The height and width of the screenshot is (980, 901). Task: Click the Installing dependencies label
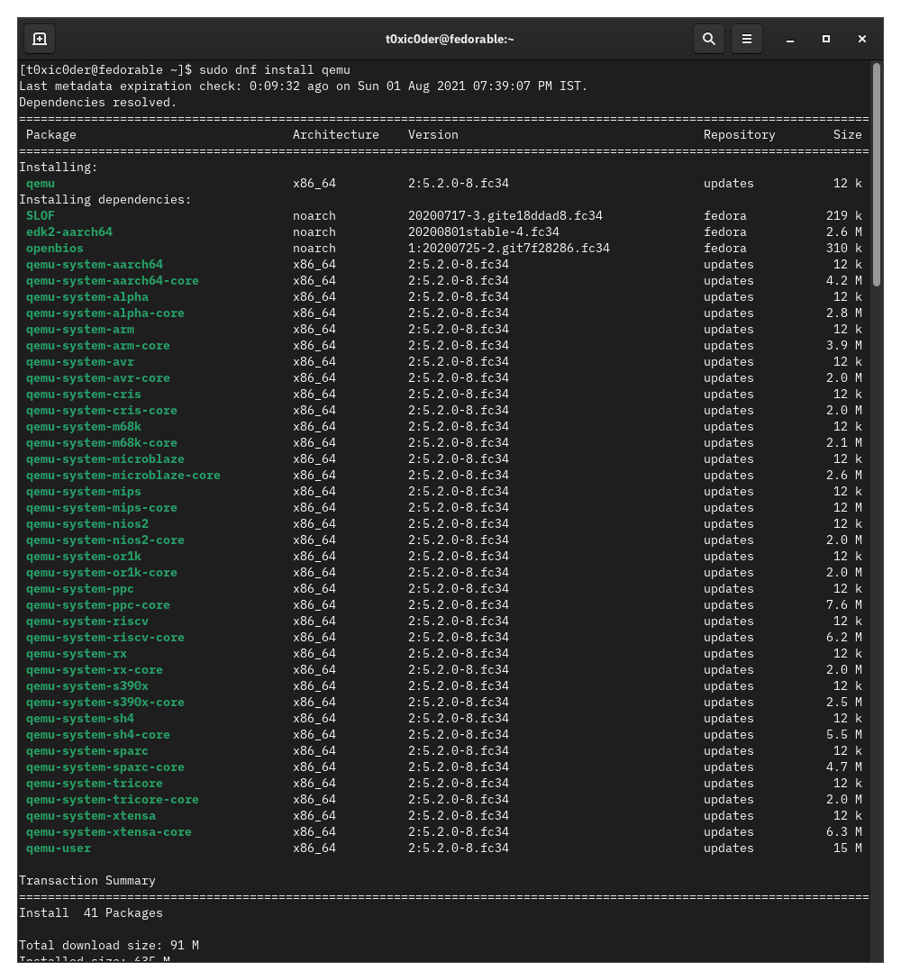105,199
